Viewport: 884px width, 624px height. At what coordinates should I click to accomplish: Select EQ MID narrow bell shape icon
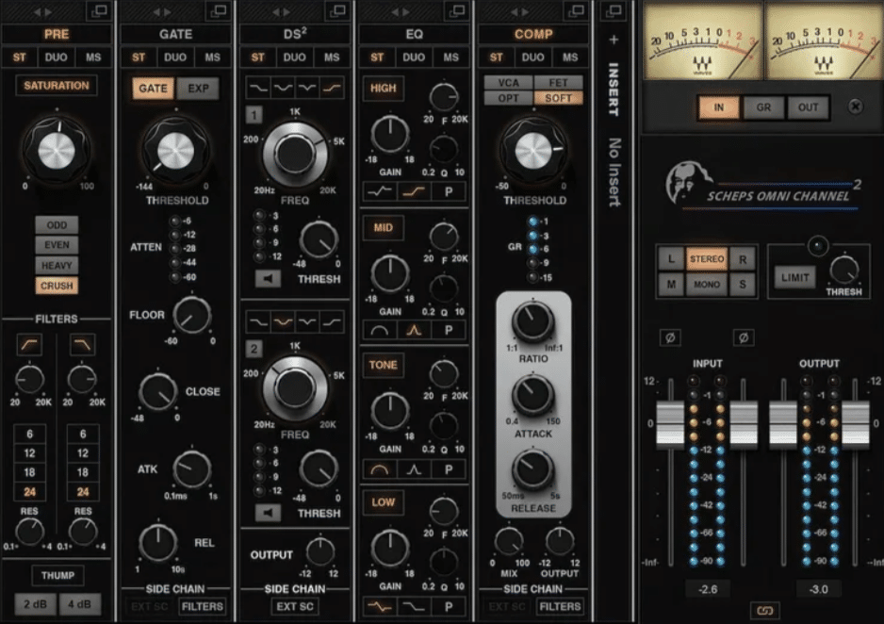pos(415,330)
